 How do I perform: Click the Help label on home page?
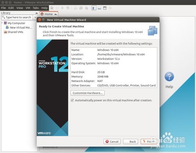(169, 87)
